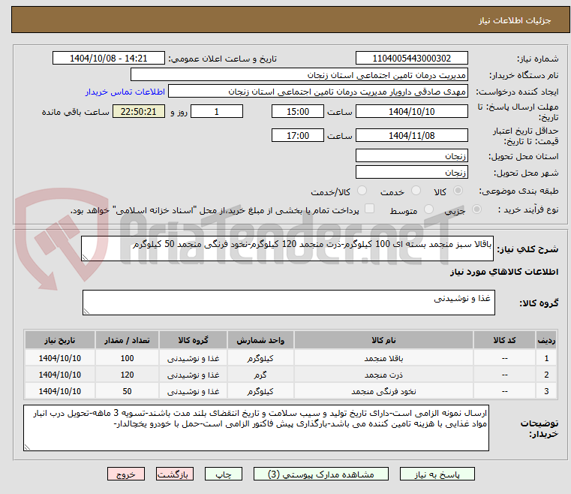Select the جزیی purchase type radio

click(x=476, y=209)
